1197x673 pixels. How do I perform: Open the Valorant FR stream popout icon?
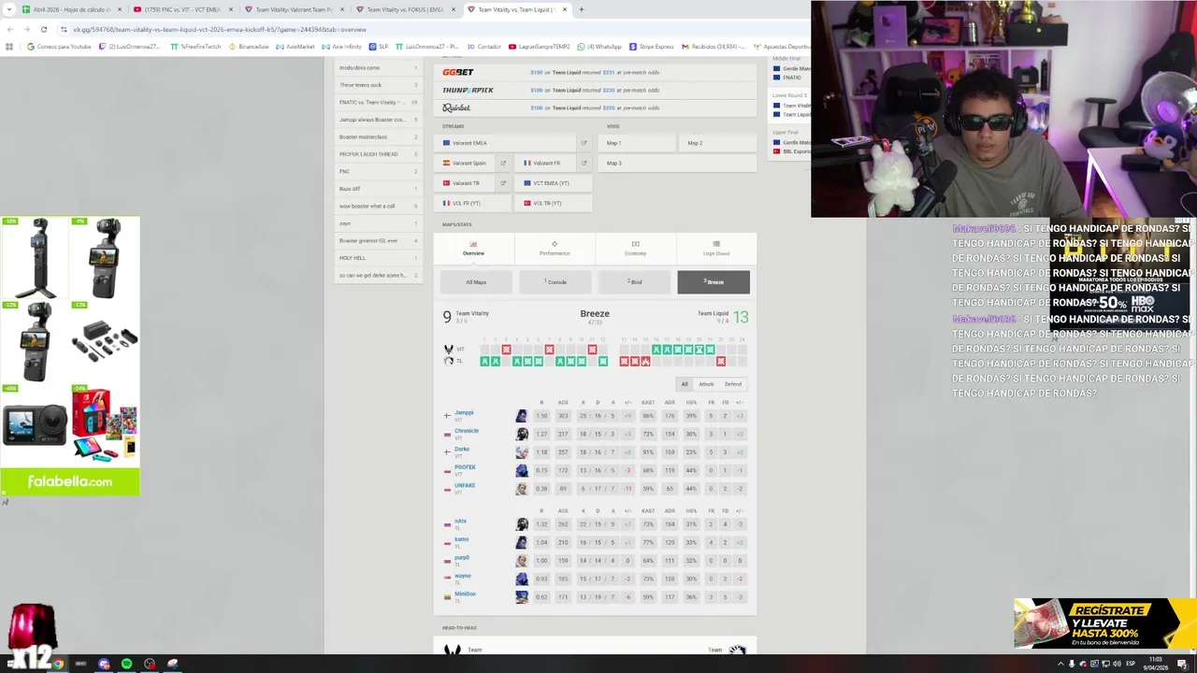584,163
